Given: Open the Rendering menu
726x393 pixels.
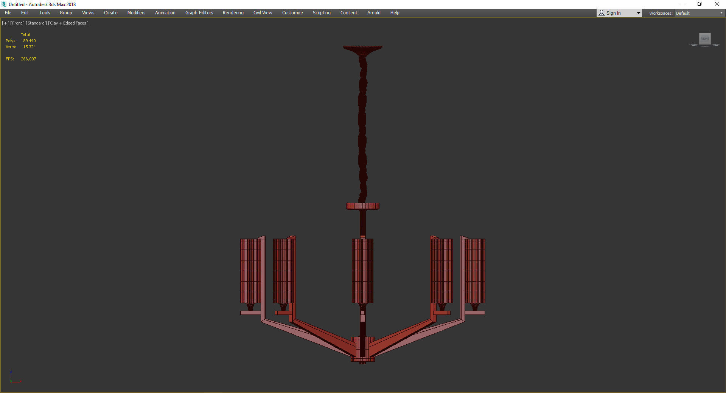Looking at the screenshot, I should (x=233, y=13).
